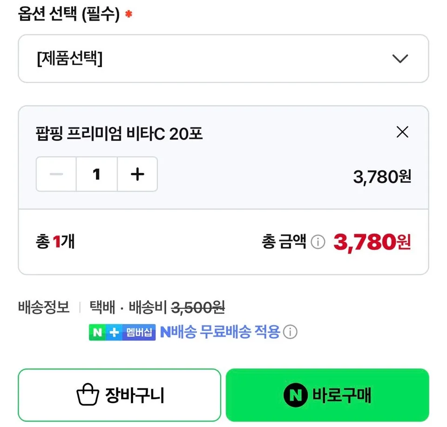This screenshot has height=427, width=447.
Task: Click the 총 1개 count text
Action: [55, 242]
